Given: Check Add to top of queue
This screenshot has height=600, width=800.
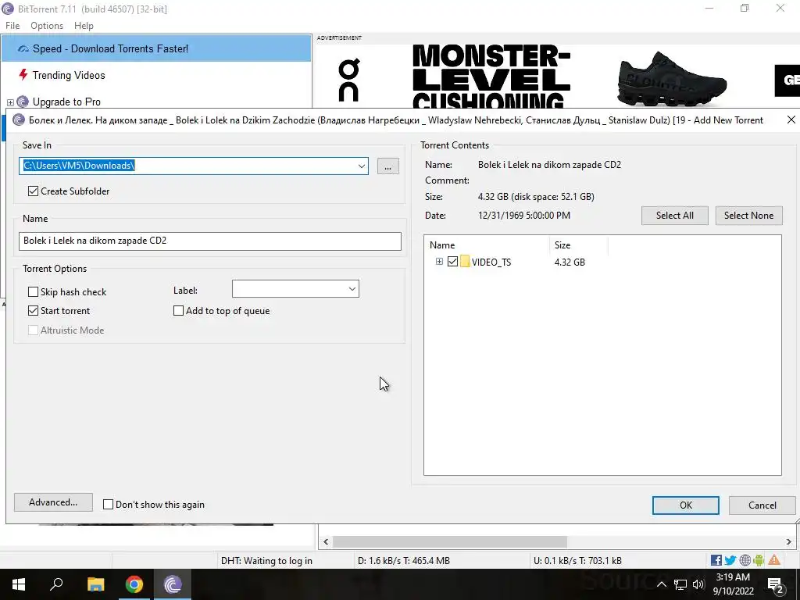Looking at the screenshot, I should click(179, 311).
